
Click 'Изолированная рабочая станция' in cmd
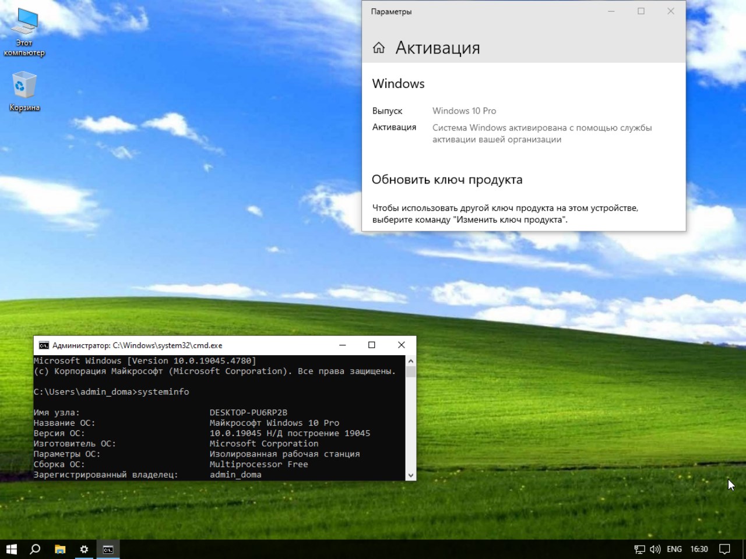point(285,454)
